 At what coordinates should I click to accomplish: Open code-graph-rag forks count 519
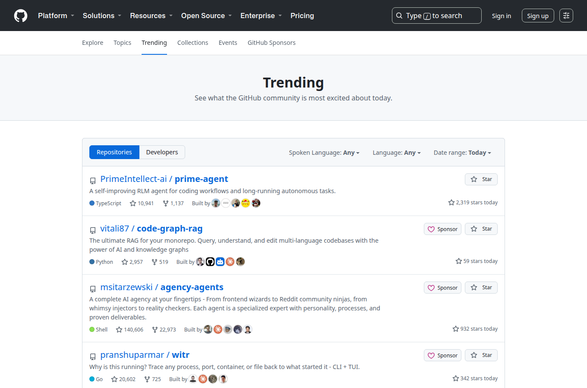click(160, 262)
